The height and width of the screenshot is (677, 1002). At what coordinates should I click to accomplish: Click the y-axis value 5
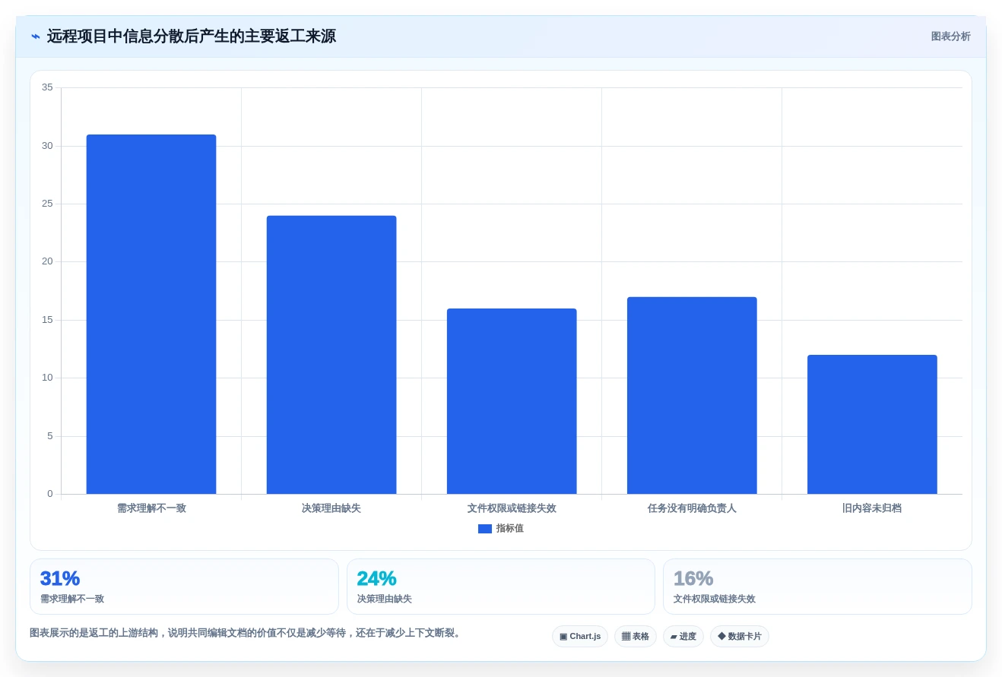coord(50,436)
